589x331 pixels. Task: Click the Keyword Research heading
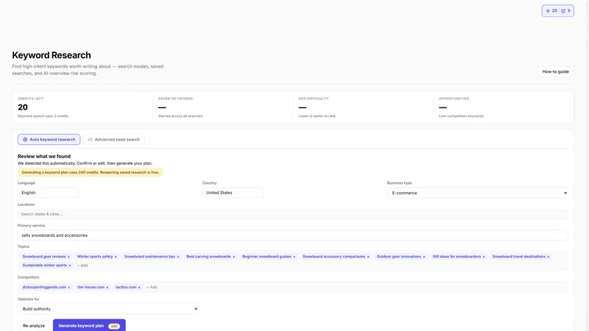point(52,55)
